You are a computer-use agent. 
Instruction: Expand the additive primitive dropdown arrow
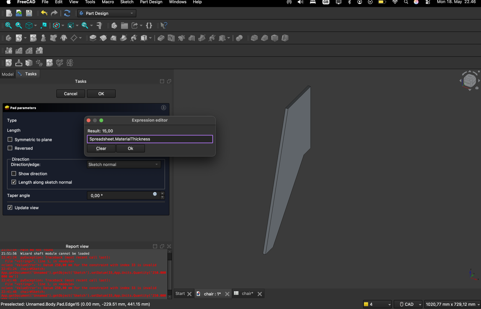(x=150, y=38)
